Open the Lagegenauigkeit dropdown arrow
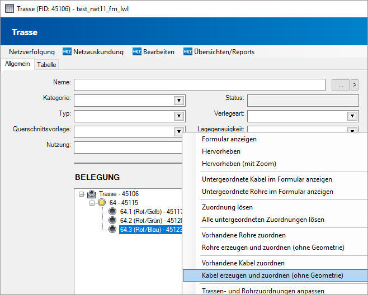The image size is (368, 295). coord(352,130)
